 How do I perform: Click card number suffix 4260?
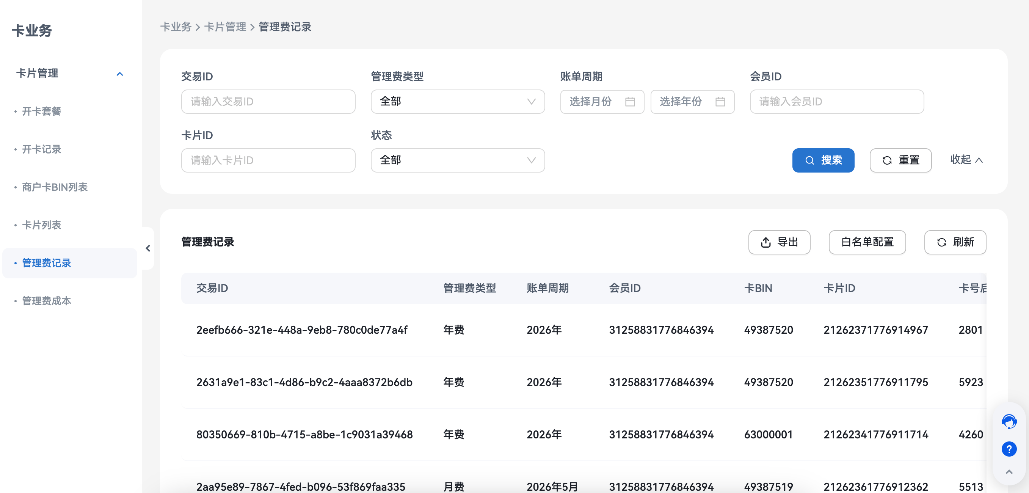pos(970,435)
